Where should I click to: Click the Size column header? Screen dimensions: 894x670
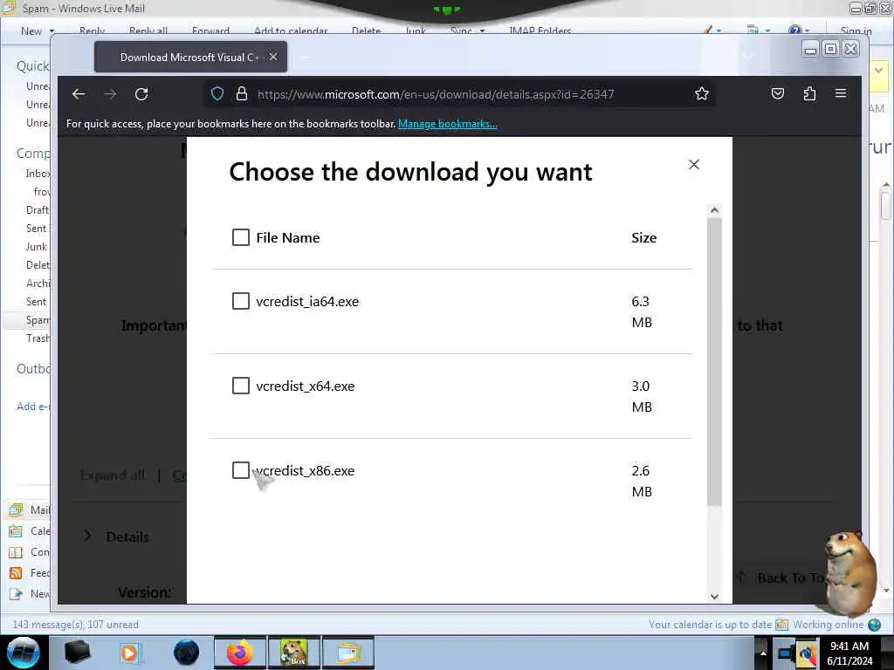[643, 237]
